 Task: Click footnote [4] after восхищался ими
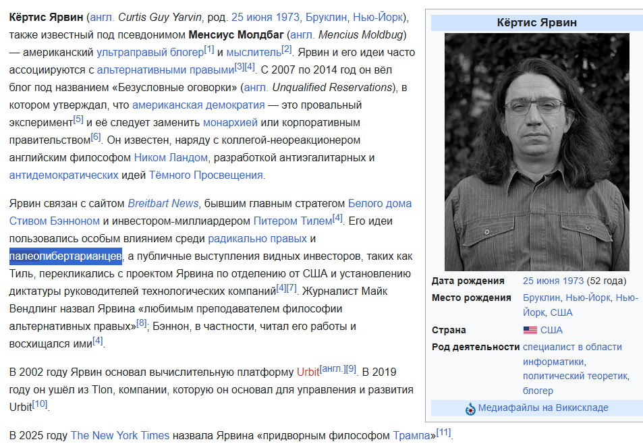point(98,341)
